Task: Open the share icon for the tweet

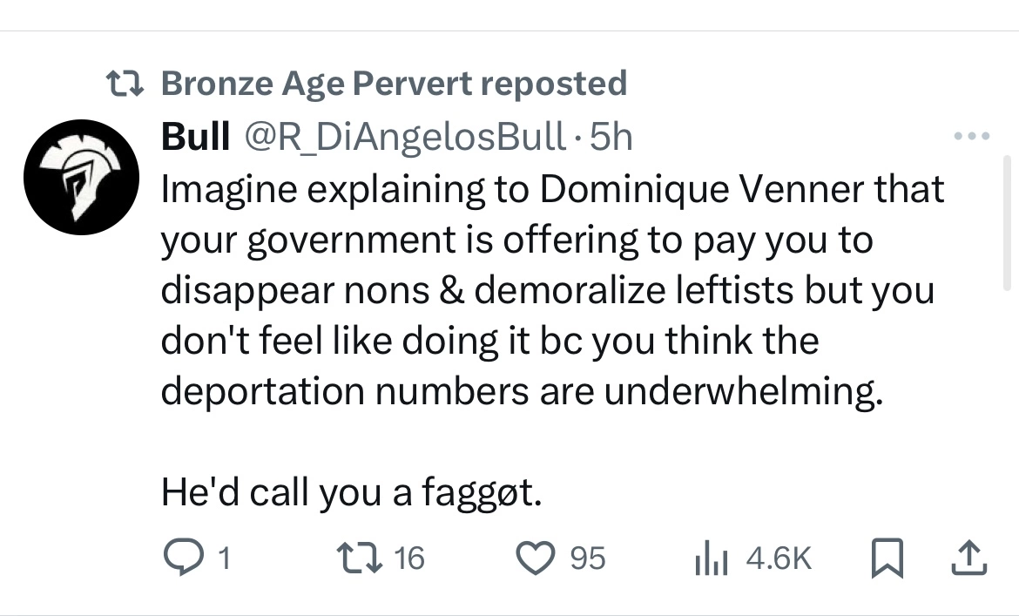Action: coord(969,558)
